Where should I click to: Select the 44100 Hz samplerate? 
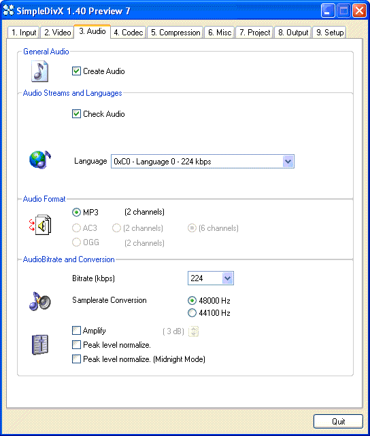pos(192,313)
